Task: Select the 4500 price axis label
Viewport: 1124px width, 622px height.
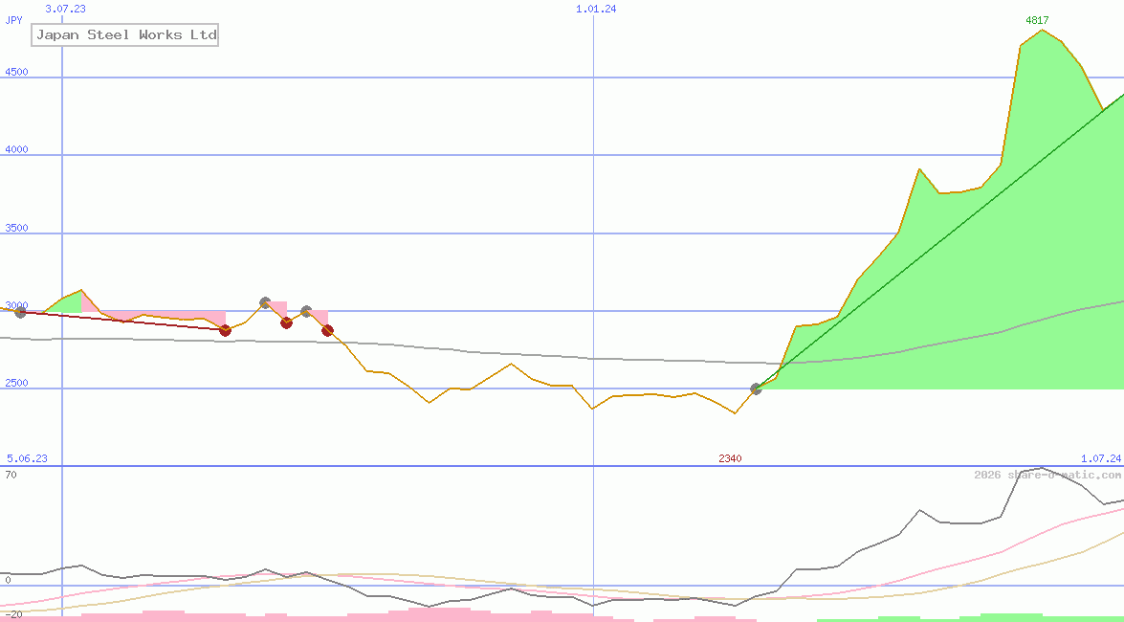Action: coord(14,72)
